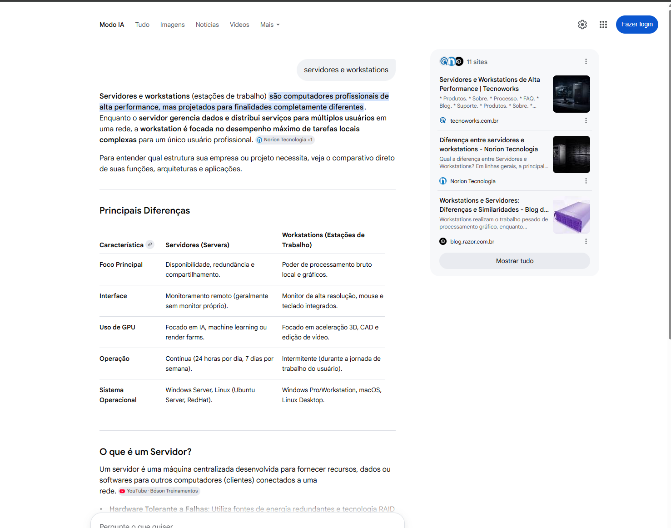
Task: Click the 'Workstations (Estações de Trabalho)' column header
Action: coord(323,240)
